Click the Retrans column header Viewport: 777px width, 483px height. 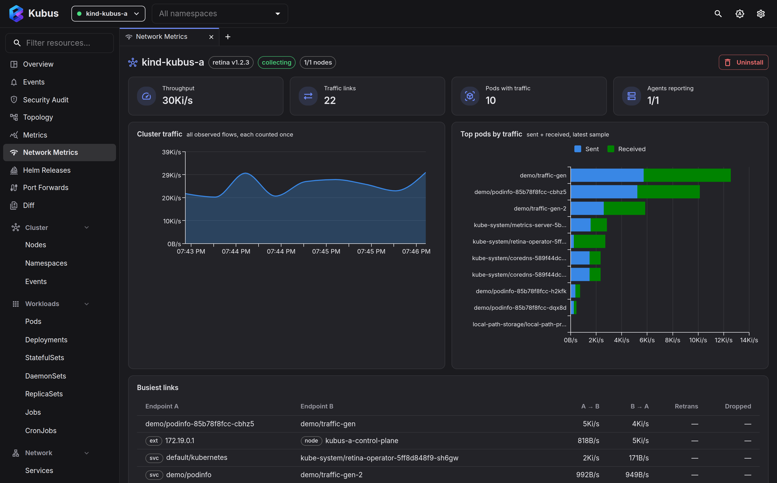click(686, 406)
